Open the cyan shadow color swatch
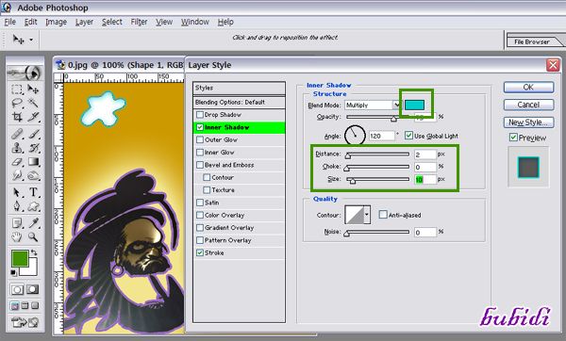Viewport: 566px width, 341px height. tap(414, 105)
